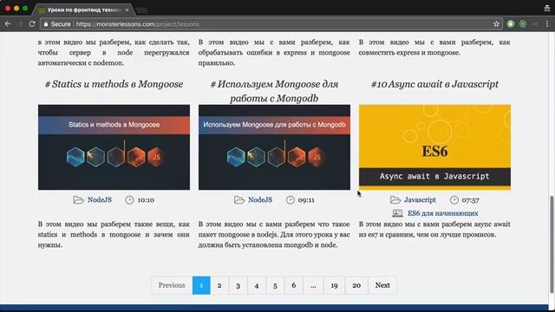Open the Используем Mongoose video thumbnail
Image resolution: width=555 pixels, height=312 pixels.
(x=274, y=147)
